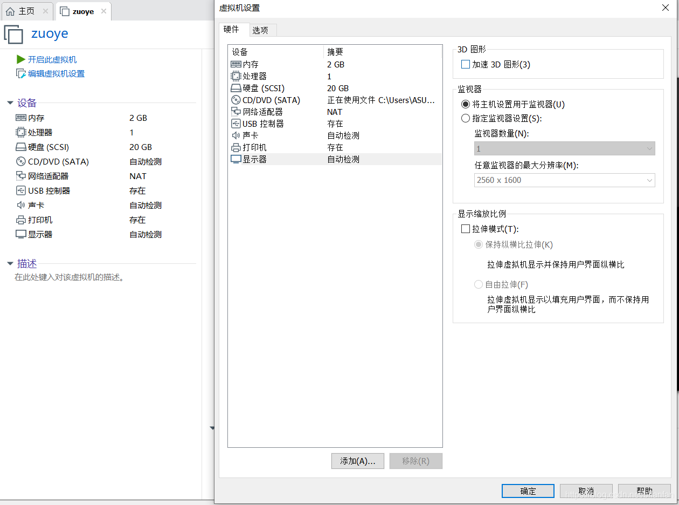Click the 20 GB summary cell in dialog
Screen dimensions: 679x505
click(338, 88)
